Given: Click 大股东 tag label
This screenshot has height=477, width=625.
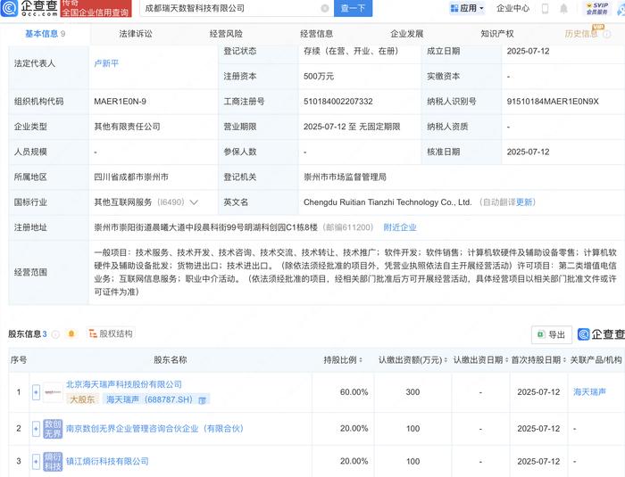Looking at the screenshot, I should tap(82, 399).
